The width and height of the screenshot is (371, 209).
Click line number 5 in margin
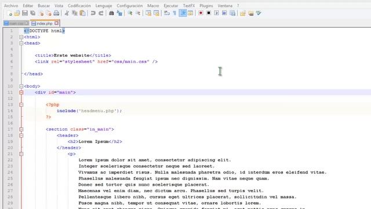[12, 56]
